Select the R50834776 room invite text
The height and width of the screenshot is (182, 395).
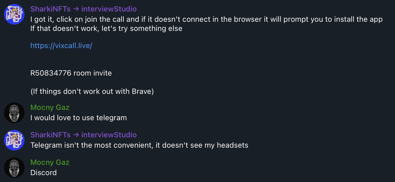click(x=71, y=73)
